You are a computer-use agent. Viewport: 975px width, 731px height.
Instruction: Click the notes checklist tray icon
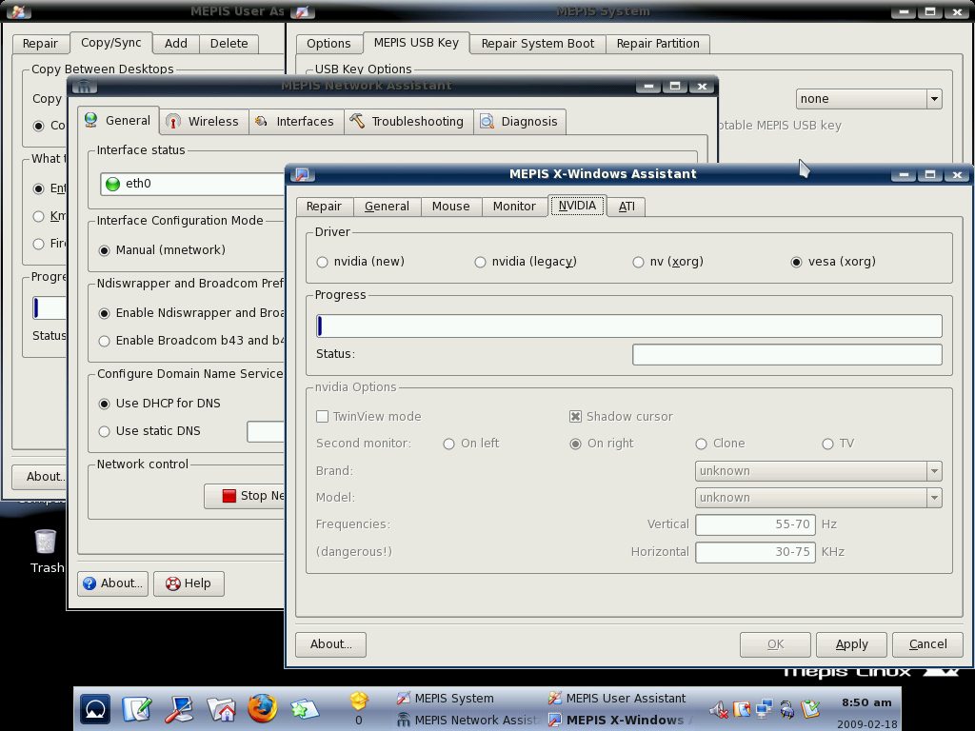pyautogui.click(x=811, y=709)
